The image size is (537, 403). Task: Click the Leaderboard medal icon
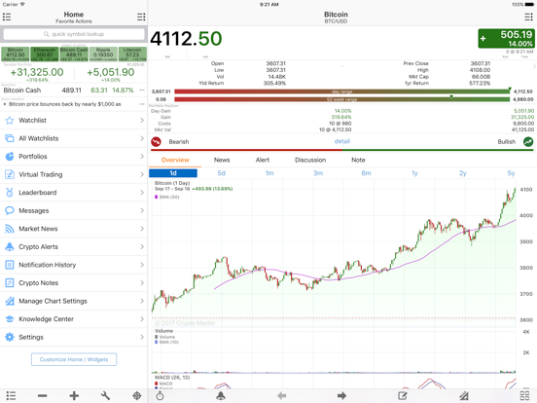(10, 193)
